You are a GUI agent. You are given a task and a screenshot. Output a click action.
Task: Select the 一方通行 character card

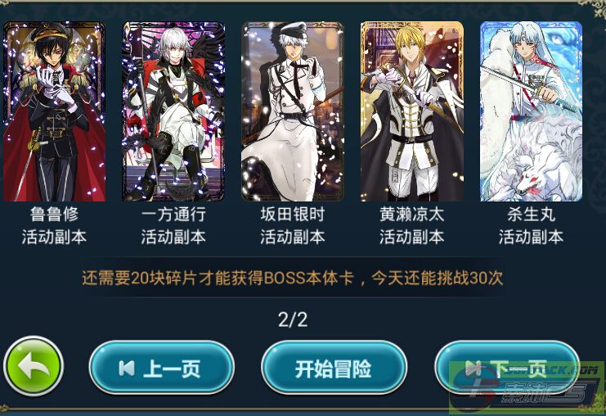click(173, 111)
